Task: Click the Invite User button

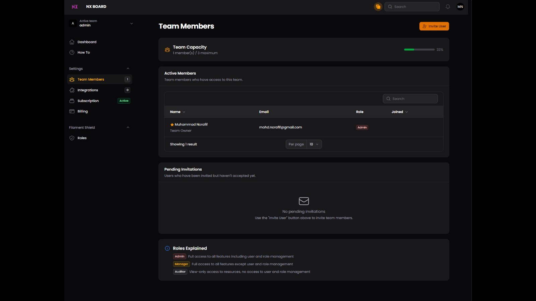Action: coord(434,26)
